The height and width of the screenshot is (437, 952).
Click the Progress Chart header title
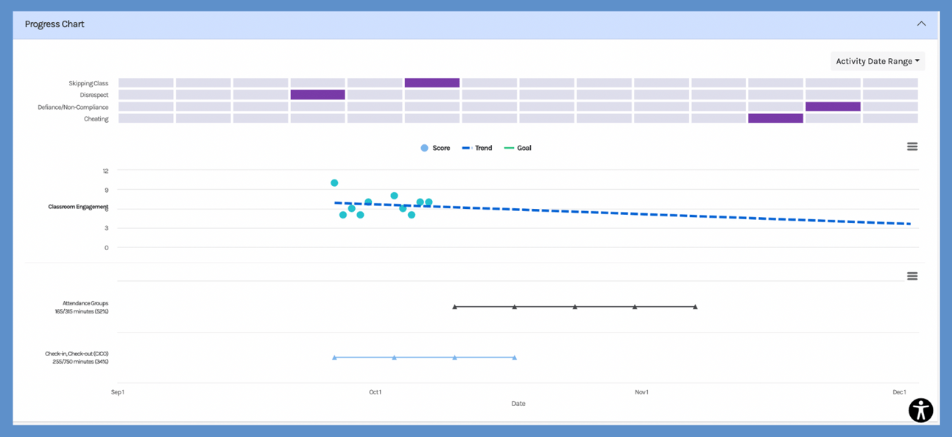[x=54, y=24]
